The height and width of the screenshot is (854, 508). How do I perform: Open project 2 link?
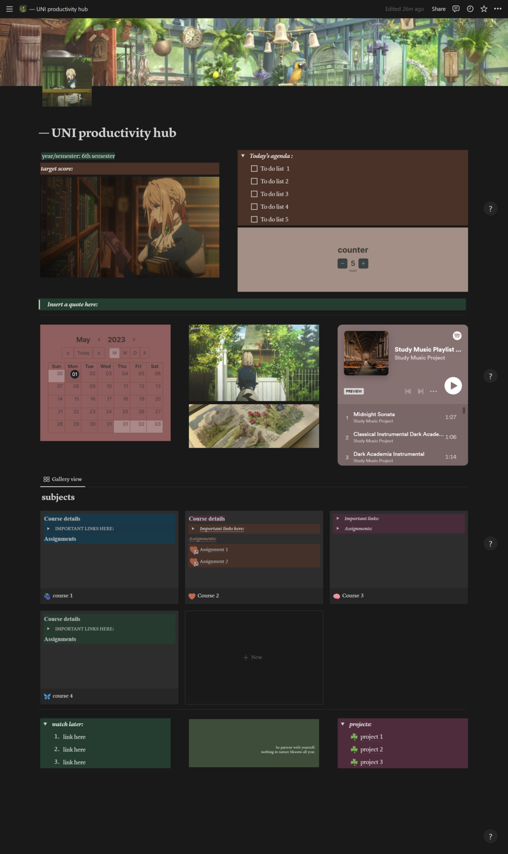[x=372, y=749]
